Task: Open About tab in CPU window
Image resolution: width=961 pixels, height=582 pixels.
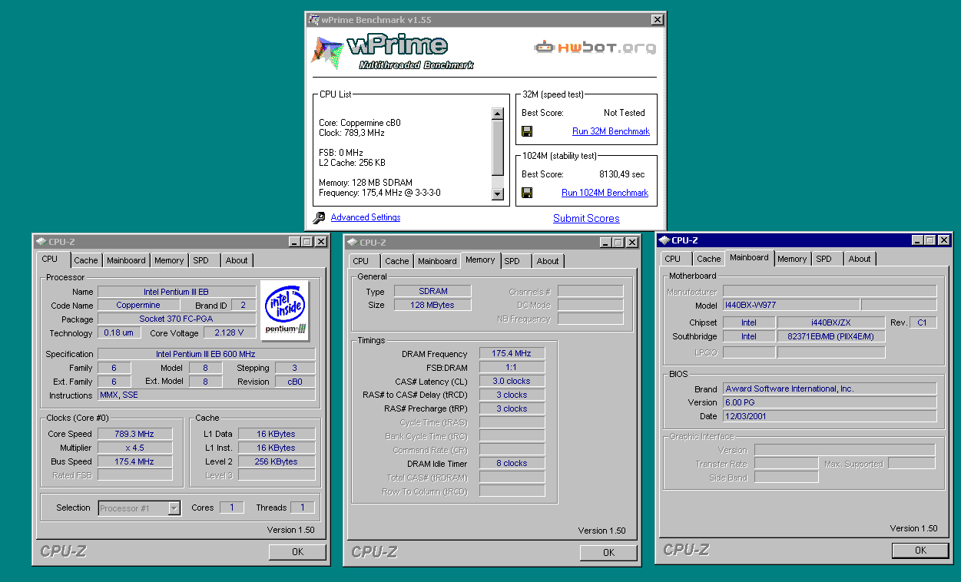Action: tap(237, 260)
